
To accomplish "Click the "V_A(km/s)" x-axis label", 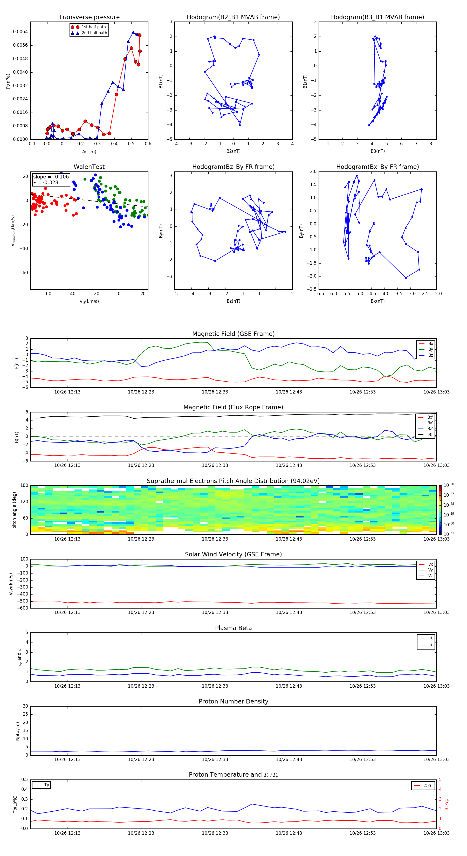I will pyautogui.click(x=89, y=301).
